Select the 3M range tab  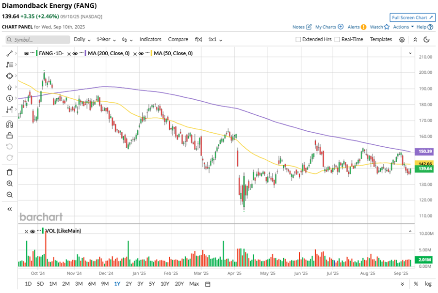coord(79,284)
